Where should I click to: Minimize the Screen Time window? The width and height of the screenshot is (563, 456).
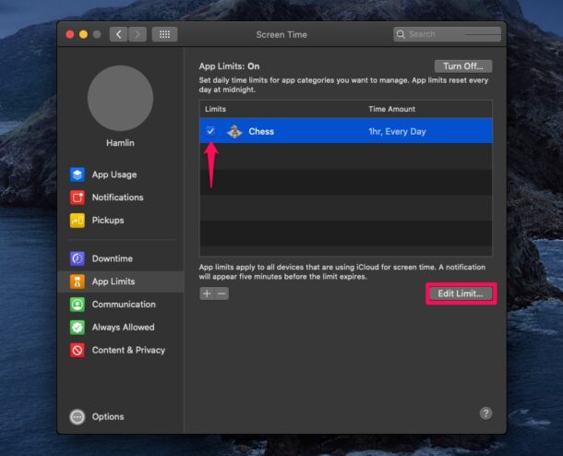pos(83,34)
